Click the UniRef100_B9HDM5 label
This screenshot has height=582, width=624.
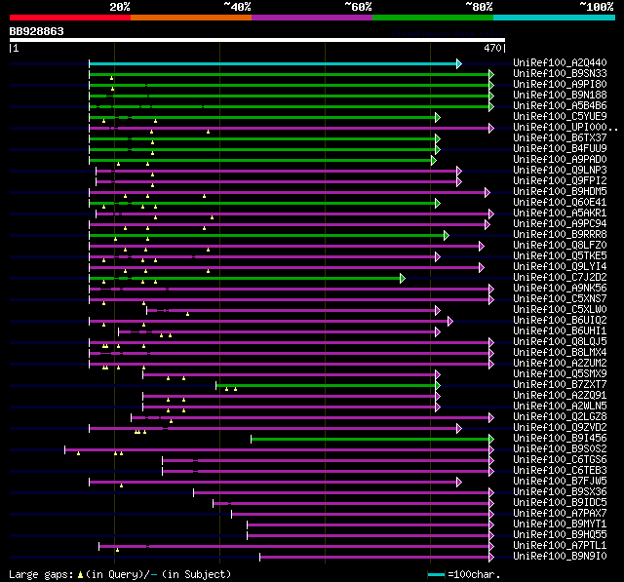[560, 192]
